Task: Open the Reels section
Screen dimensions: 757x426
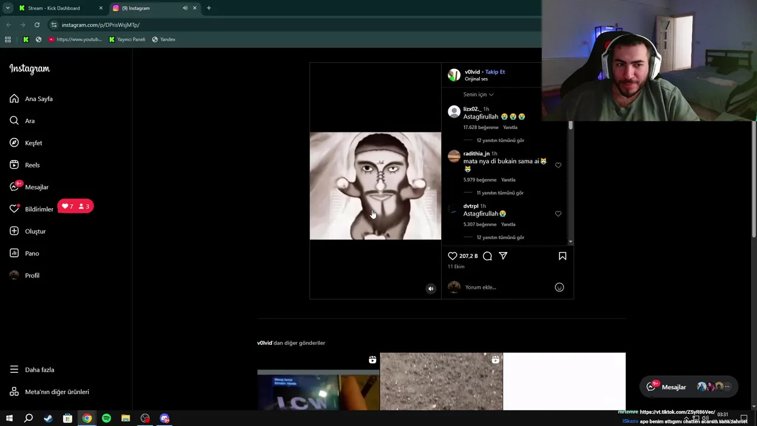Action: click(25, 165)
